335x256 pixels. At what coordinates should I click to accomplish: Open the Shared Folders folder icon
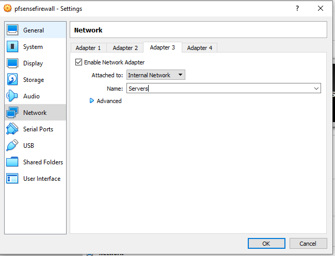(x=12, y=162)
